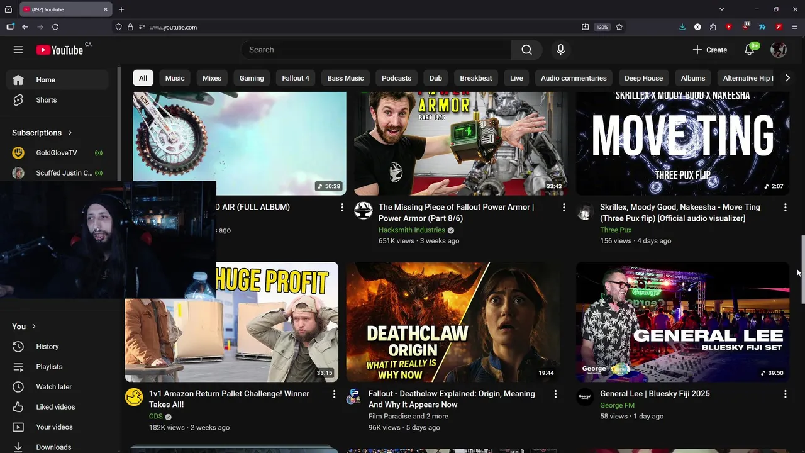Select the All filter chip
805x453 pixels.
(143, 78)
